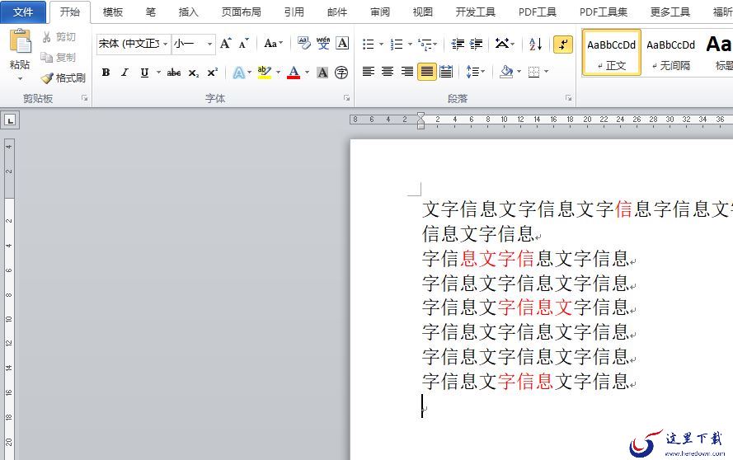Apply the yellow text highlight color
The image size is (733, 460).
point(264,73)
